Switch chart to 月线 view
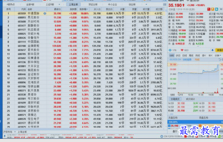Viewport: 223px width, 142px height. pos(198,56)
